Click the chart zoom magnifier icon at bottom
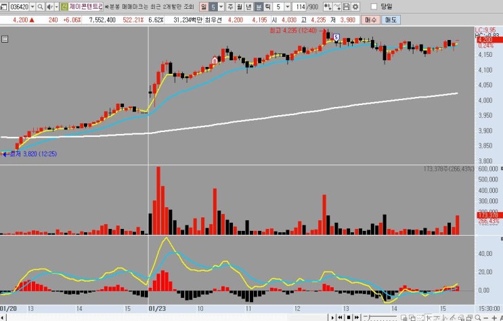Viewport: 503px width, 321px height. pos(478,318)
